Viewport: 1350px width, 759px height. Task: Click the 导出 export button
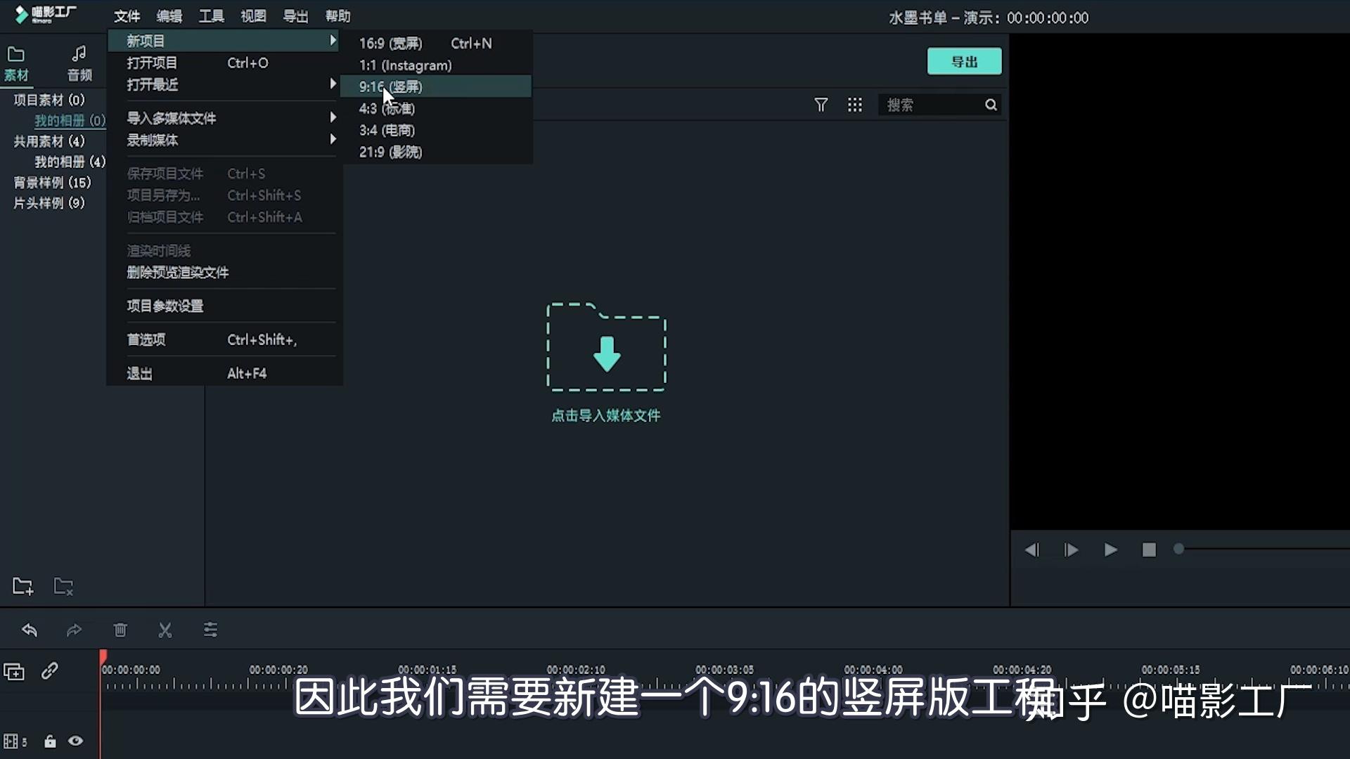coord(964,61)
